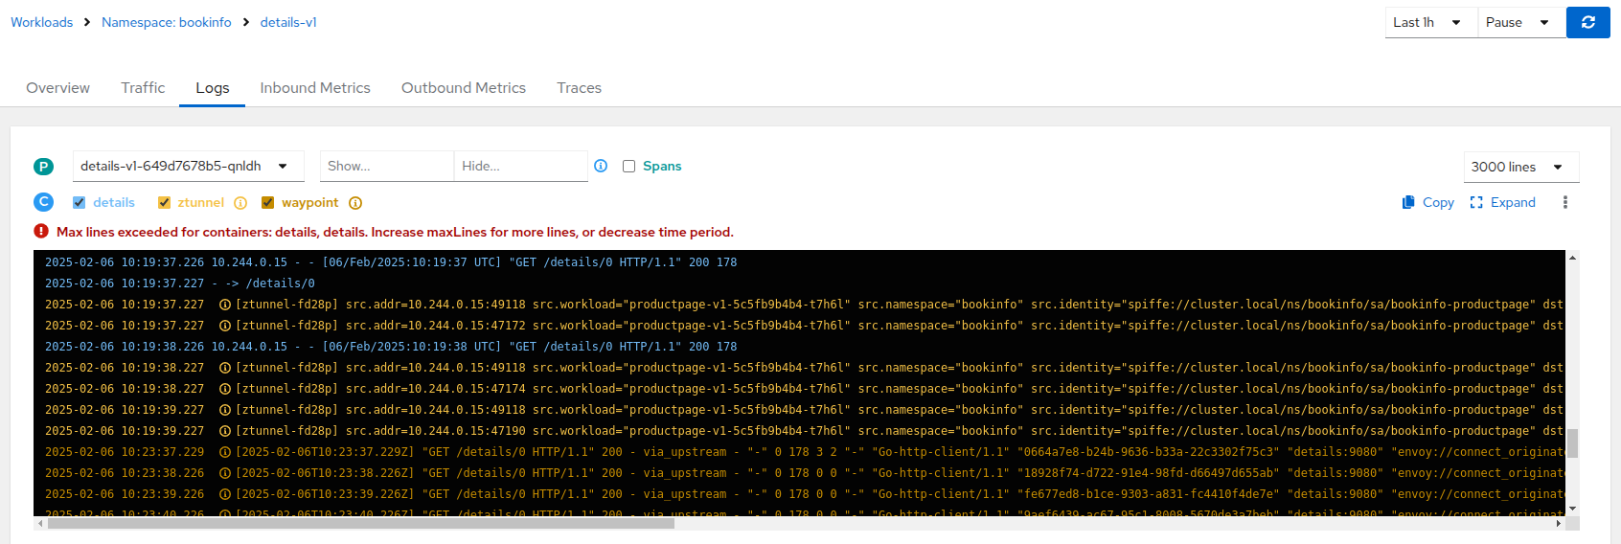The height and width of the screenshot is (544, 1621).
Task: Click the red error alert icon
Action: (41, 231)
